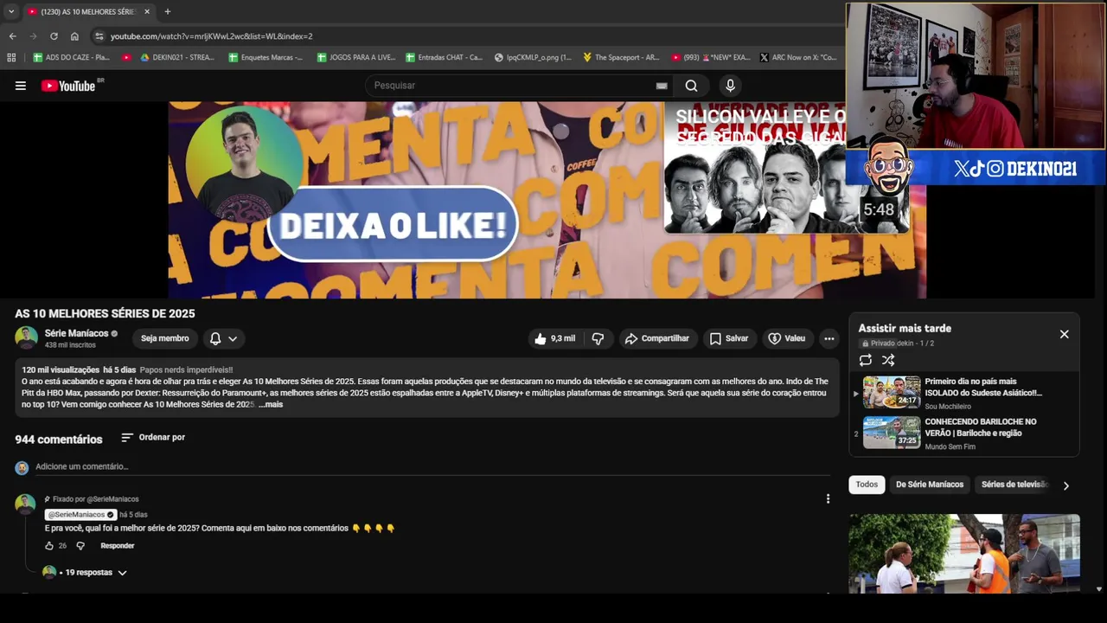Open the lpqCKMLP_o.png bookmark
1107x623 pixels.
pyautogui.click(x=533, y=57)
